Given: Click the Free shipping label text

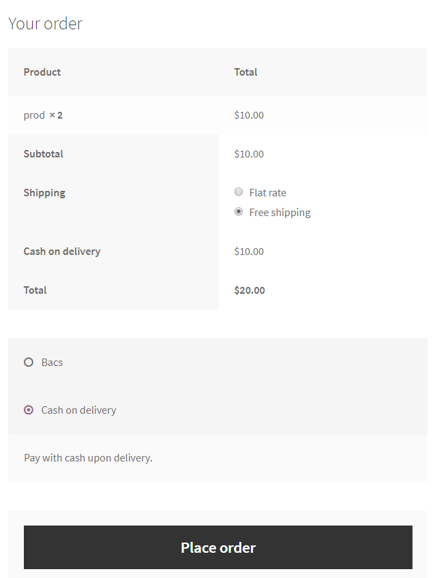Looking at the screenshot, I should click(x=280, y=213).
